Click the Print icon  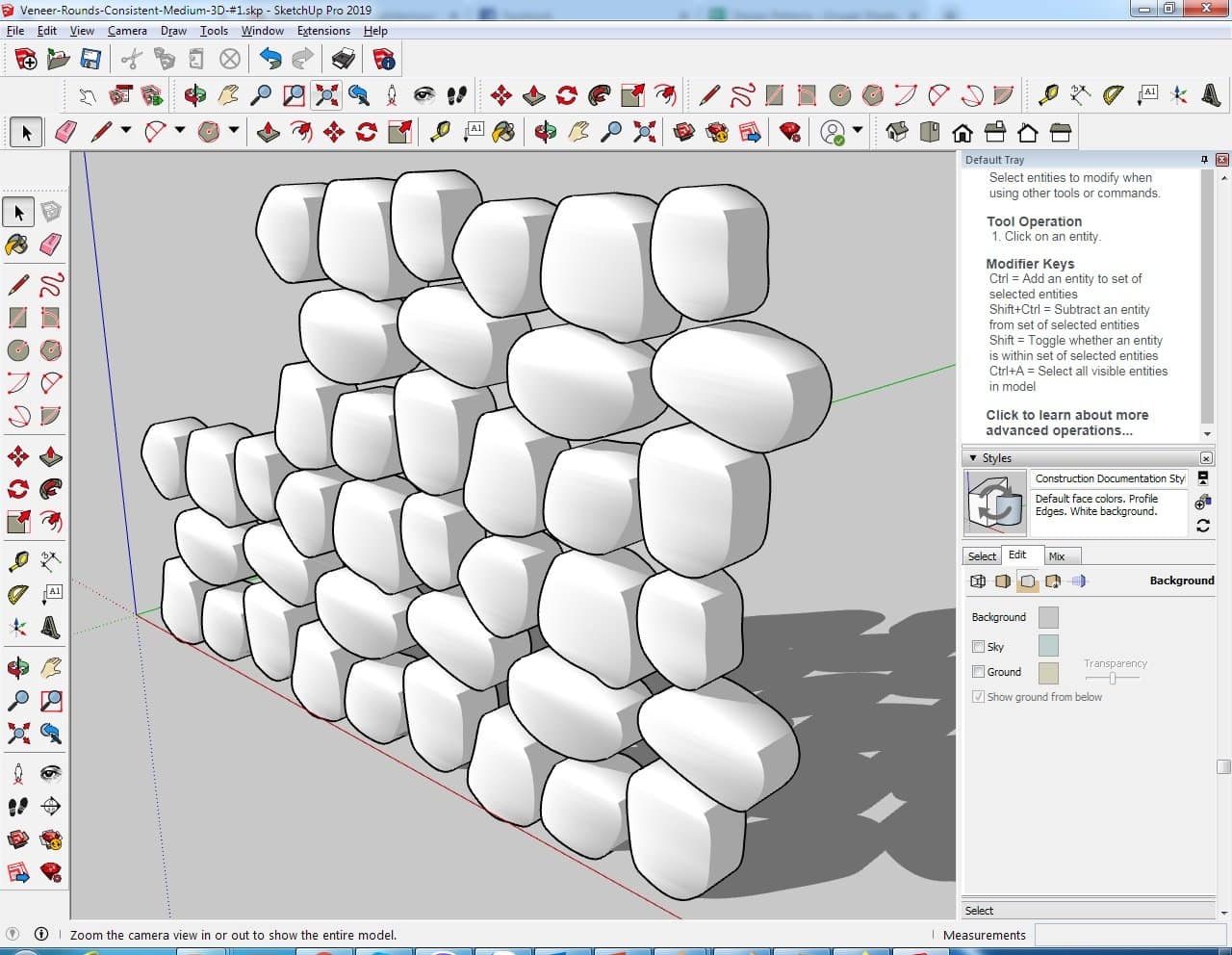coord(344,60)
